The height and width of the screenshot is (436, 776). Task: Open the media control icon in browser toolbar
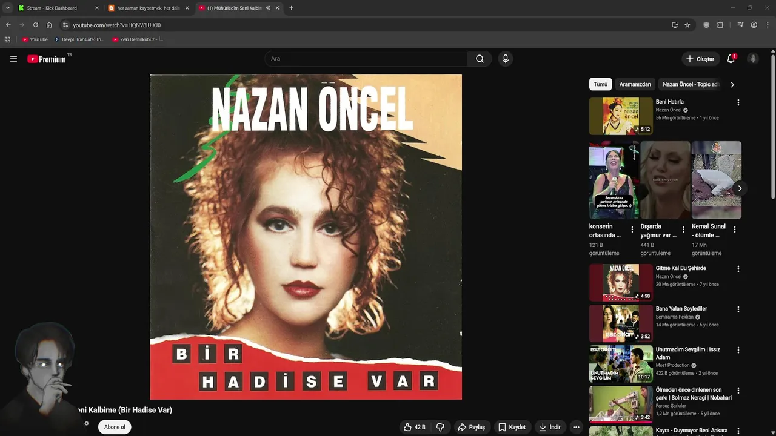(x=740, y=25)
